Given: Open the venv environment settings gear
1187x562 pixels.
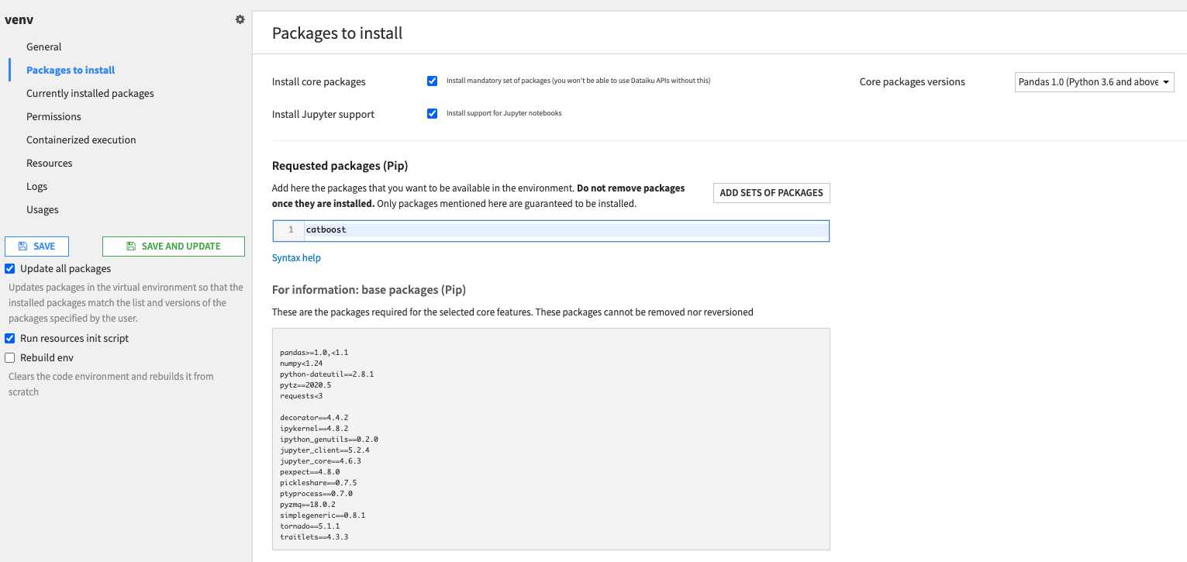Looking at the screenshot, I should pos(240,19).
